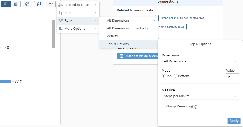Viewport: 243px width, 127px height.
Task: Select the Top radio button
Action: [163, 76]
